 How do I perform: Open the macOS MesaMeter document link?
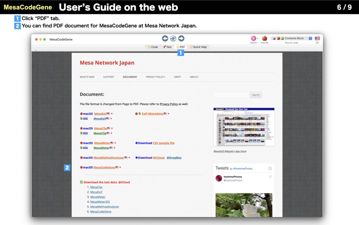click(x=102, y=143)
